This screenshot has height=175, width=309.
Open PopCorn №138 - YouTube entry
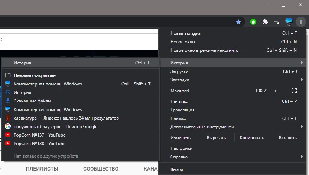point(80,144)
